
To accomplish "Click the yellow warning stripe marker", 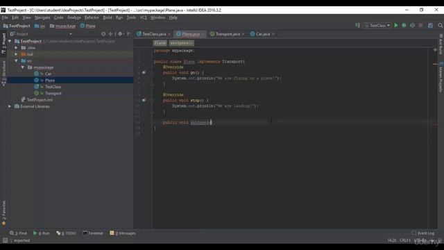I will point(435,65).
